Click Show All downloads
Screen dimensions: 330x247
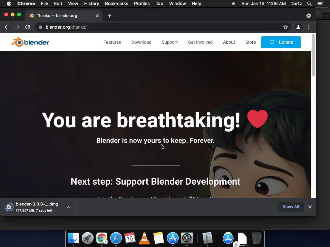point(291,207)
